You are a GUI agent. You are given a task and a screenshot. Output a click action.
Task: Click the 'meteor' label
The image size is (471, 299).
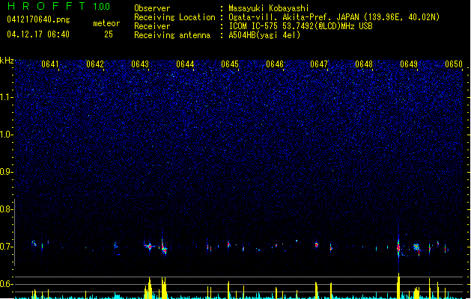(106, 23)
